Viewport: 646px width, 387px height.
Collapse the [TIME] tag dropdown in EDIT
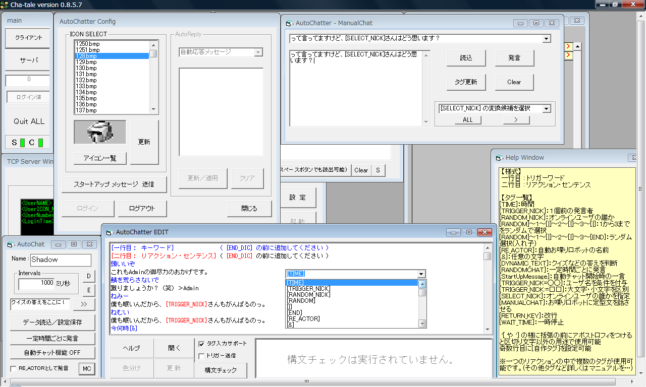422,274
